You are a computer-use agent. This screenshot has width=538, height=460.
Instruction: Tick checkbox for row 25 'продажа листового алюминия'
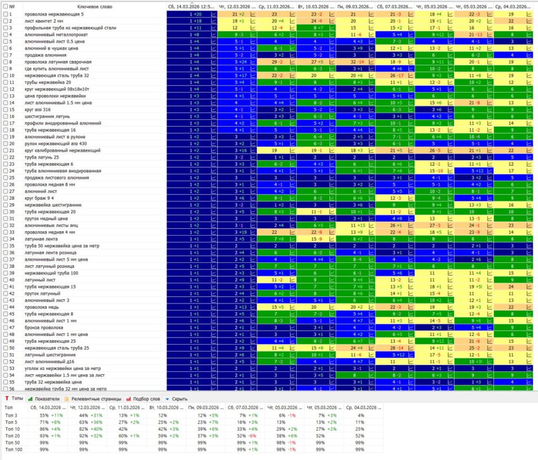point(5,178)
